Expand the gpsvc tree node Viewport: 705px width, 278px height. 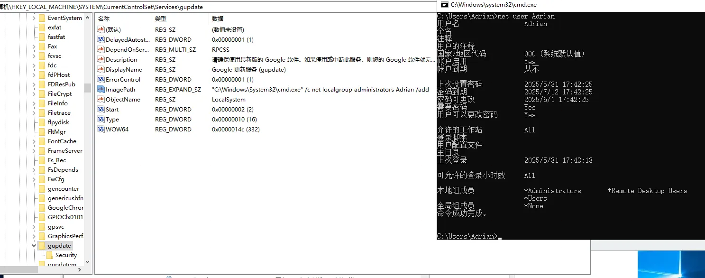click(34, 227)
